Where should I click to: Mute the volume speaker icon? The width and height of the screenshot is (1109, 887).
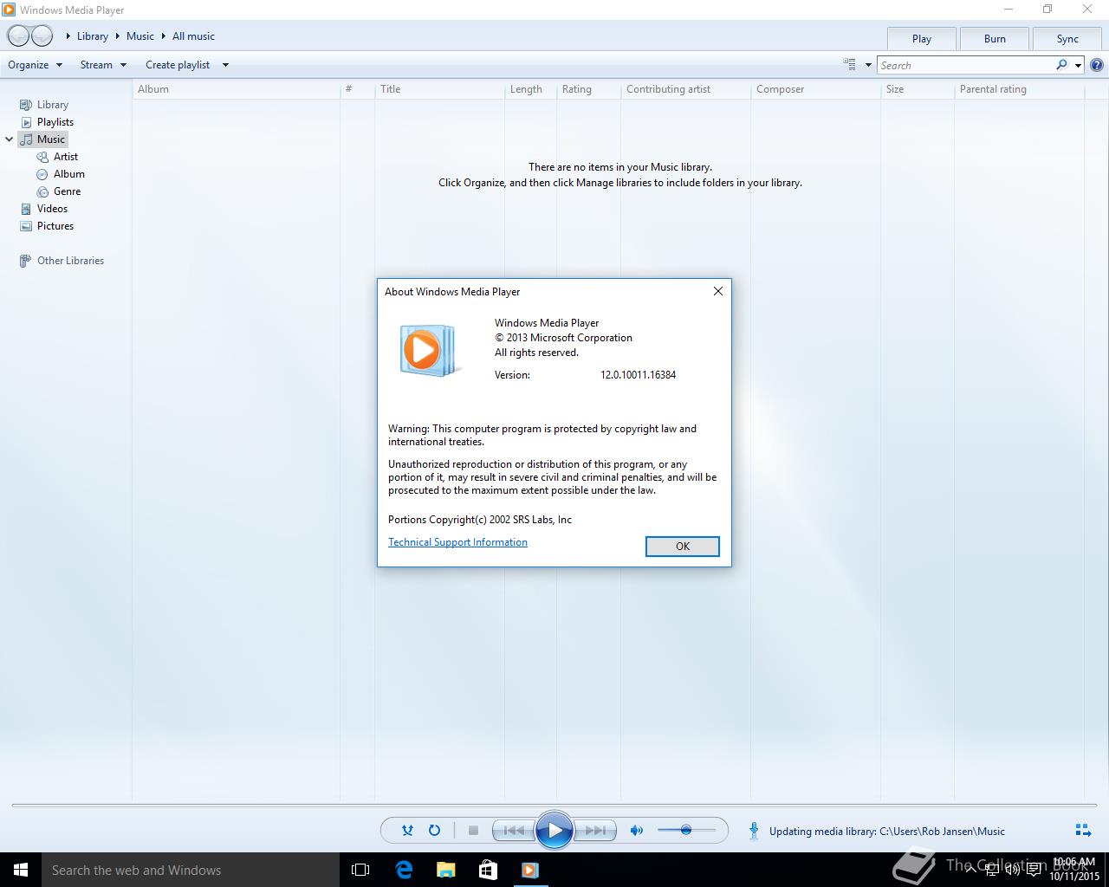637,831
